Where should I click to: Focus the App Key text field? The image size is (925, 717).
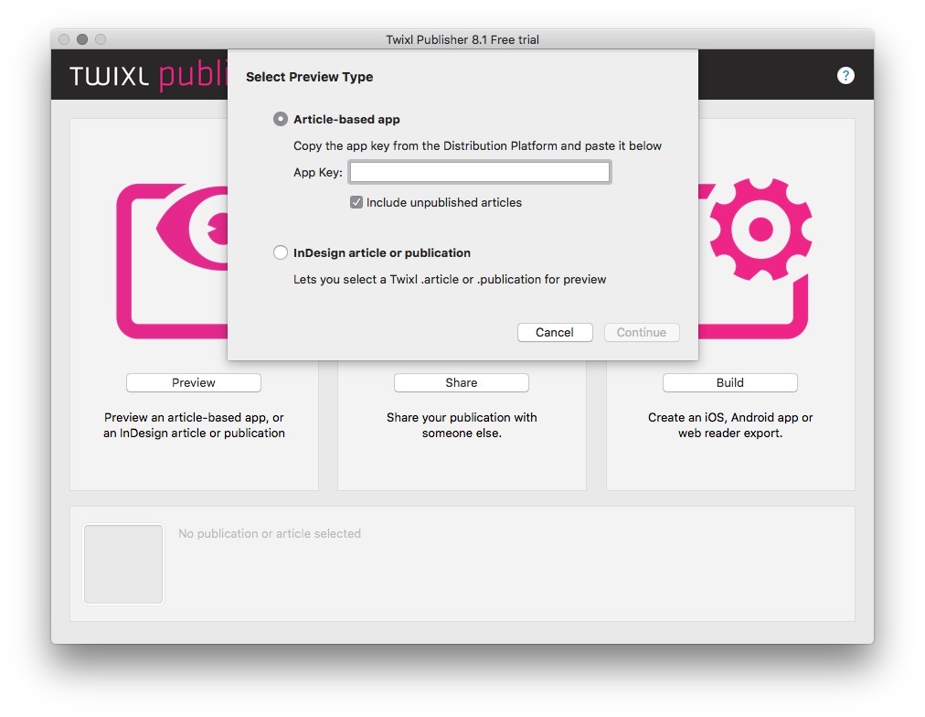coord(479,172)
